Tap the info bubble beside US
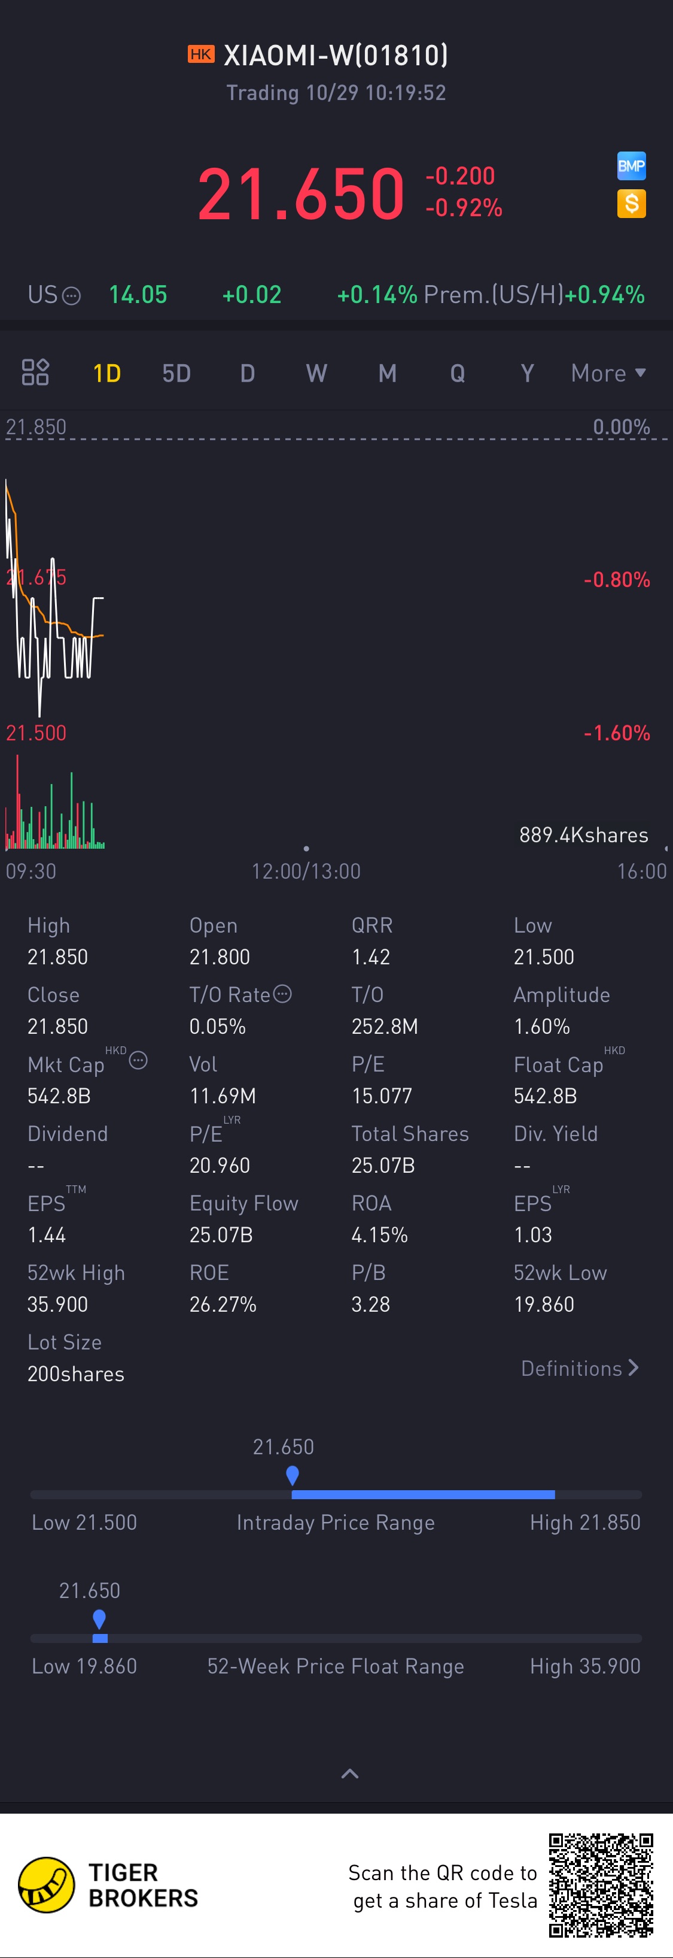 coord(71,296)
